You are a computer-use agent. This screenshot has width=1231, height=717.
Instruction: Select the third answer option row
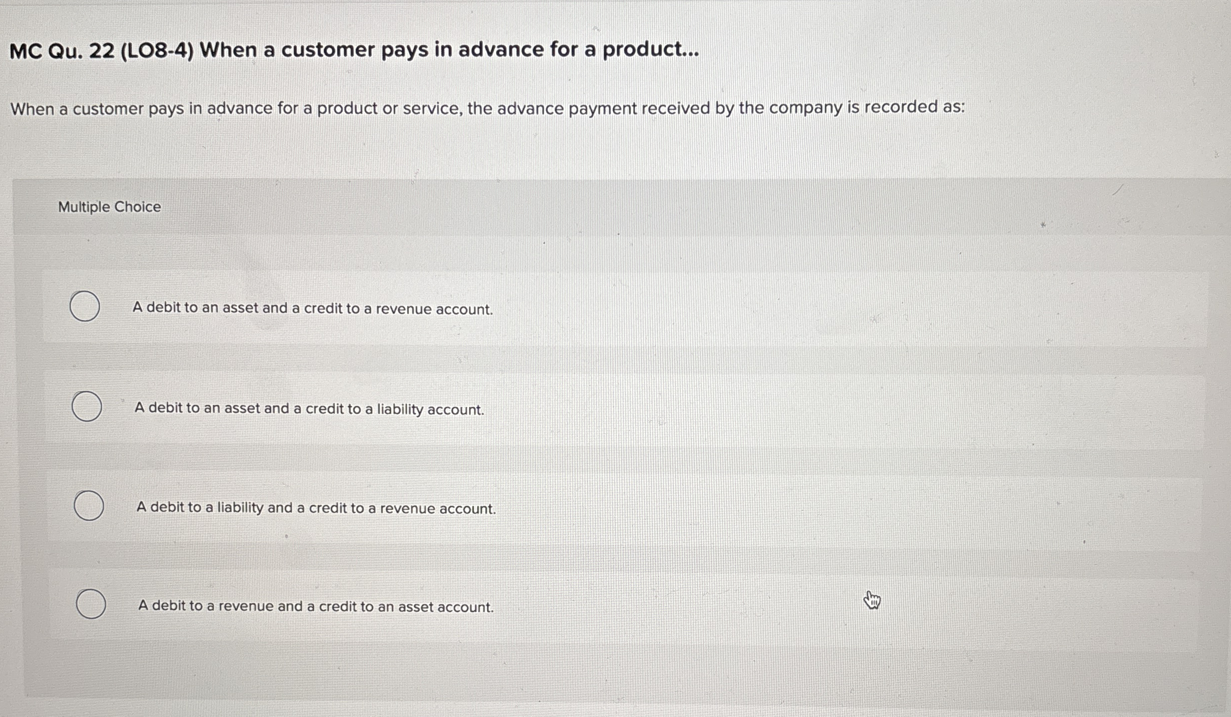tap(316, 508)
